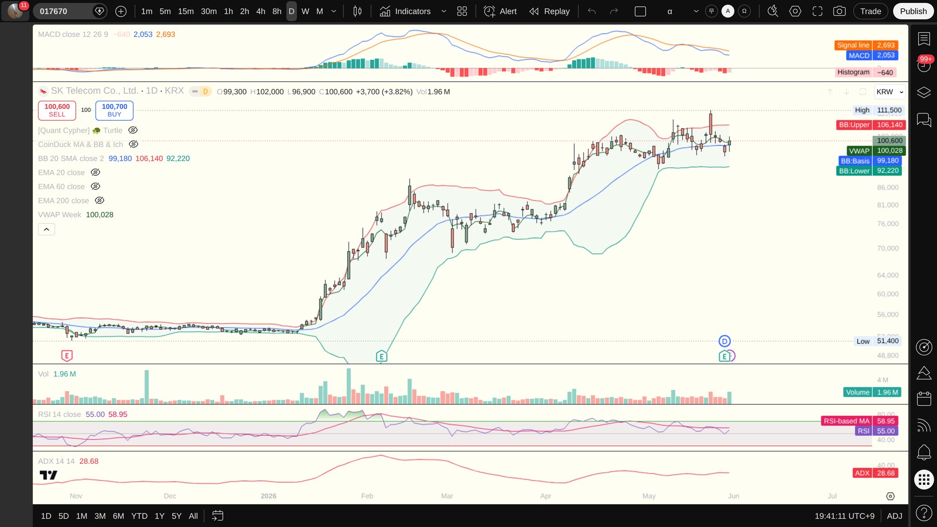This screenshot has height=527, width=937.
Task: Open the candlestick chart style menu
Action: click(x=357, y=11)
